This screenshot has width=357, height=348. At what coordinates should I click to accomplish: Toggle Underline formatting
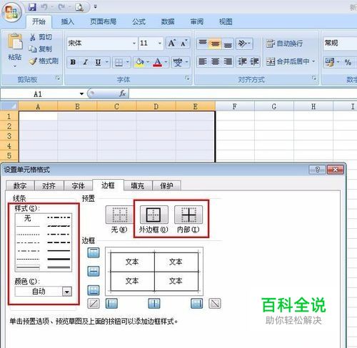tap(98, 62)
